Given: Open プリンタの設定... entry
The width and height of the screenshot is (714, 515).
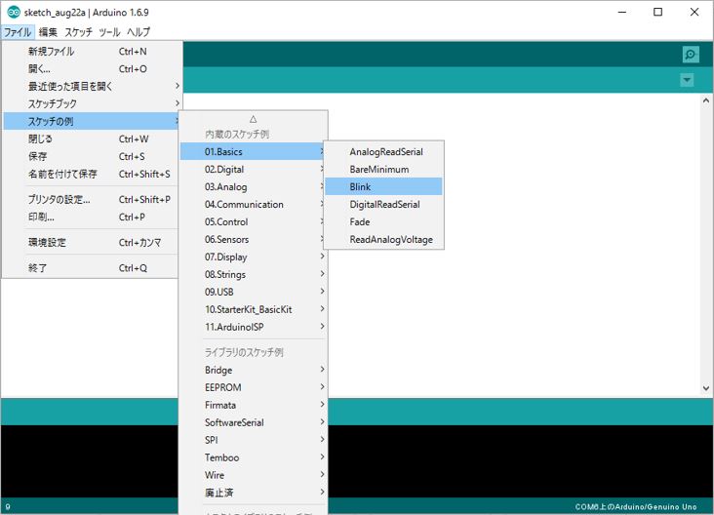Looking at the screenshot, I should click(x=91, y=199).
